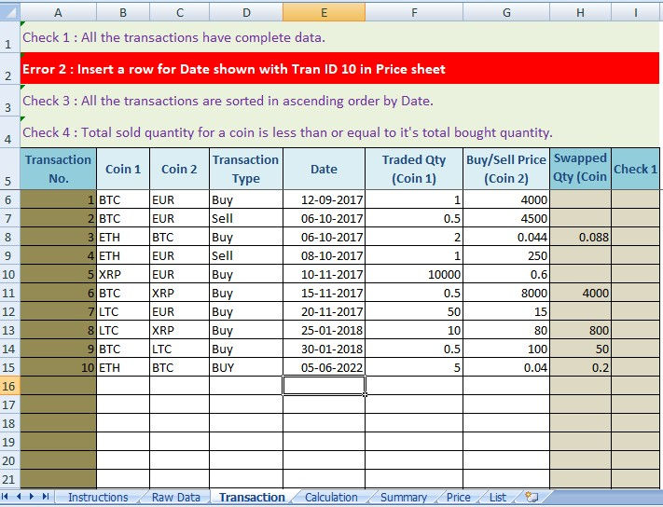663x507 pixels.
Task: Select column H header
Action: tap(580, 13)
